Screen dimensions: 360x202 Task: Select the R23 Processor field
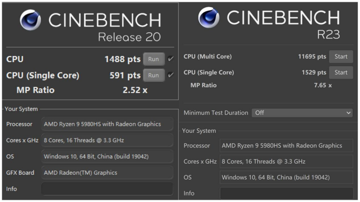(286, 145)
